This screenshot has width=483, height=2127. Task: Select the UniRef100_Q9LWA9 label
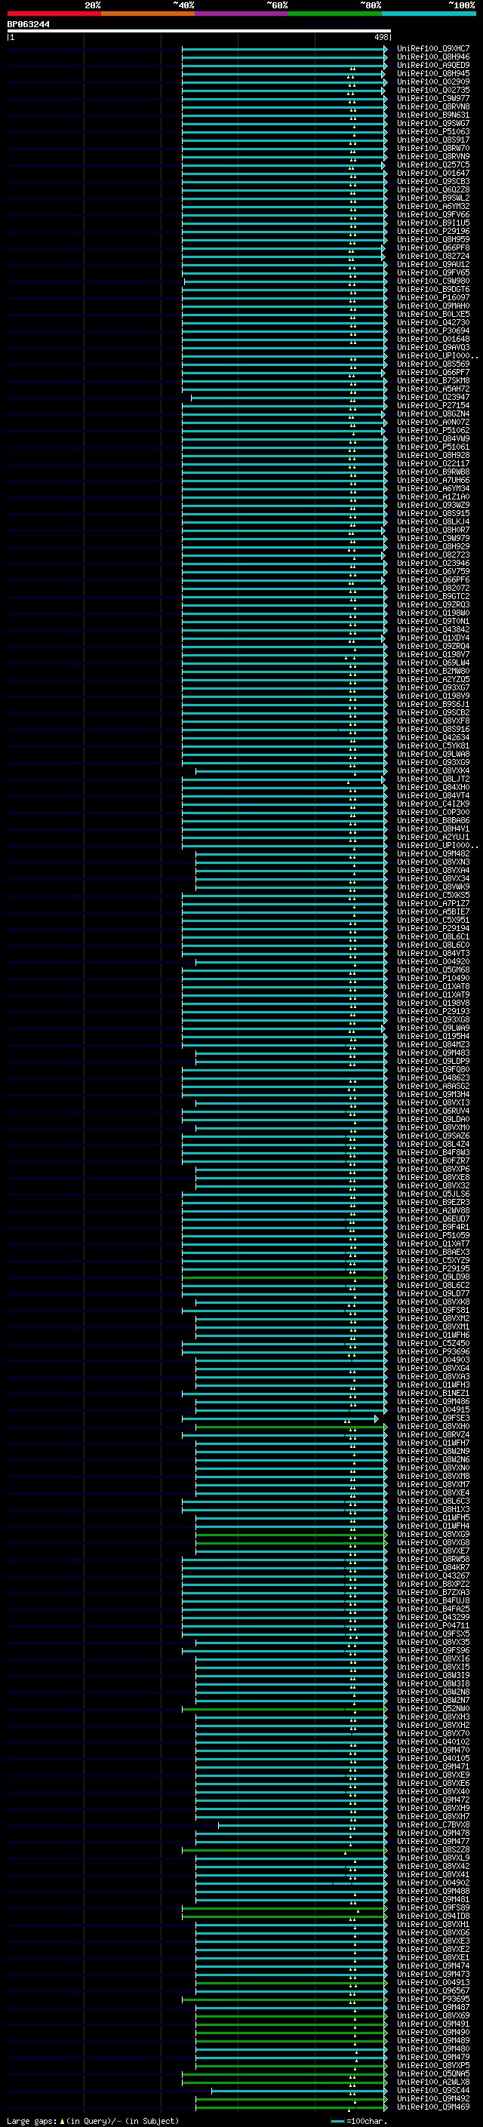[x=432, y=1028]
